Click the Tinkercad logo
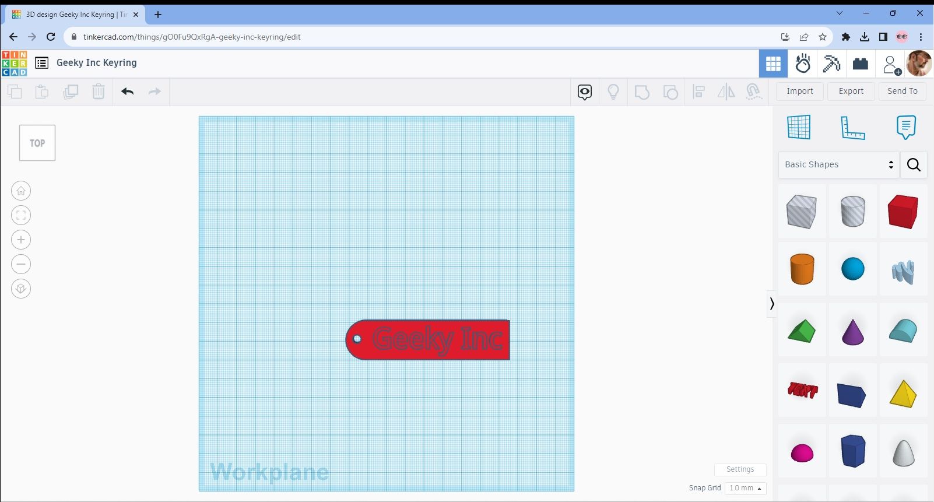934x502 pixels. click(x=14, y=64)
